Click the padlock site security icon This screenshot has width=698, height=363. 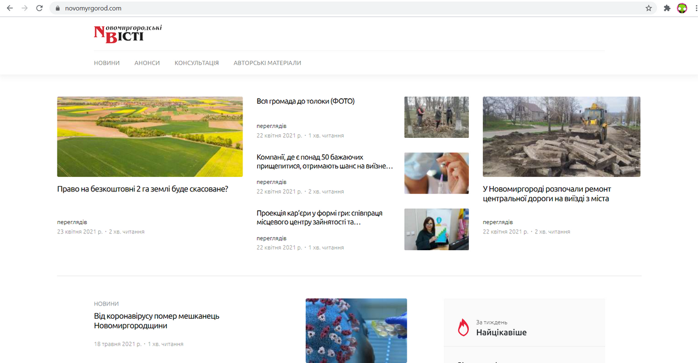[x=57, y=8]
